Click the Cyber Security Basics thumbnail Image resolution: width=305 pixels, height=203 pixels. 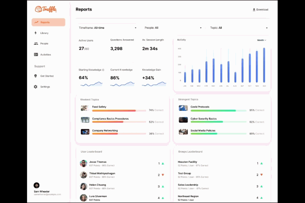pos(183,120)
